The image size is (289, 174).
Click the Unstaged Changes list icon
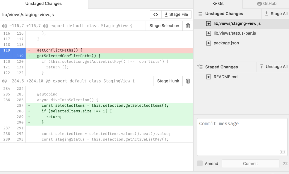[x=200, y=14]
